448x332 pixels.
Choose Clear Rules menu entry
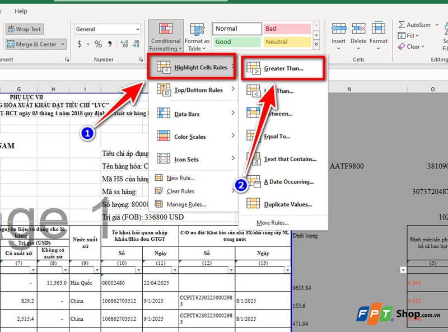click(193, 191)
